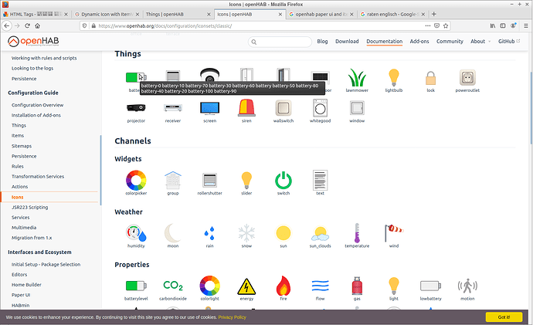This screenshot has width=533, height=325.
Task: Open the Download nav link
Action: point(347,41)
